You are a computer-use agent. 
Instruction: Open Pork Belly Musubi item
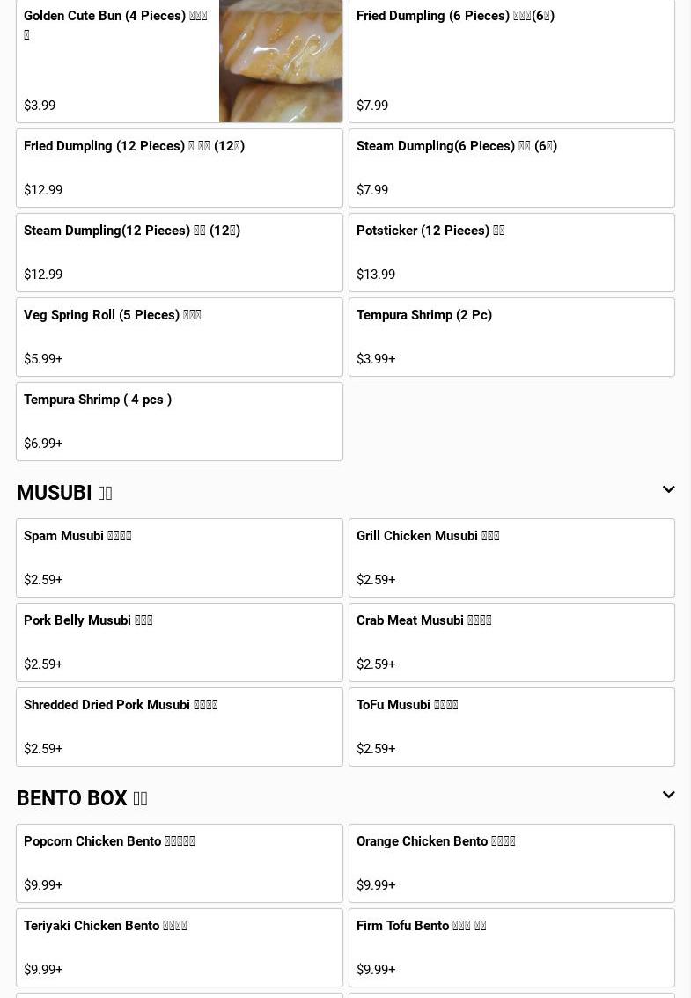tap(180, 642)
